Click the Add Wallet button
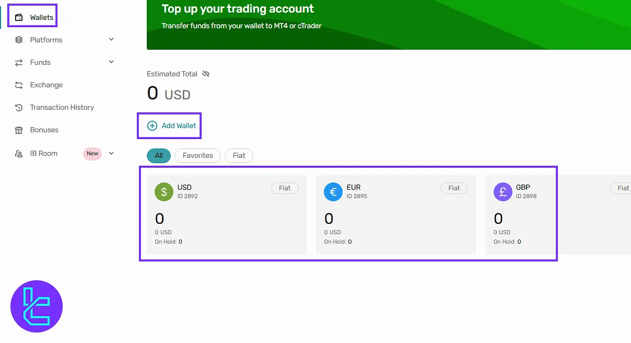 click(x=172, y=125)
